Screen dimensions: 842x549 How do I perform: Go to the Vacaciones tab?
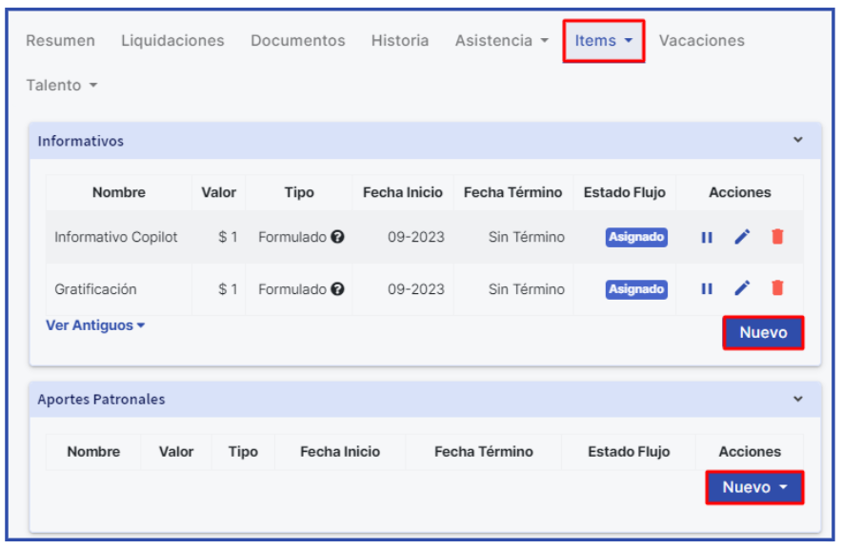coord(701,41)
